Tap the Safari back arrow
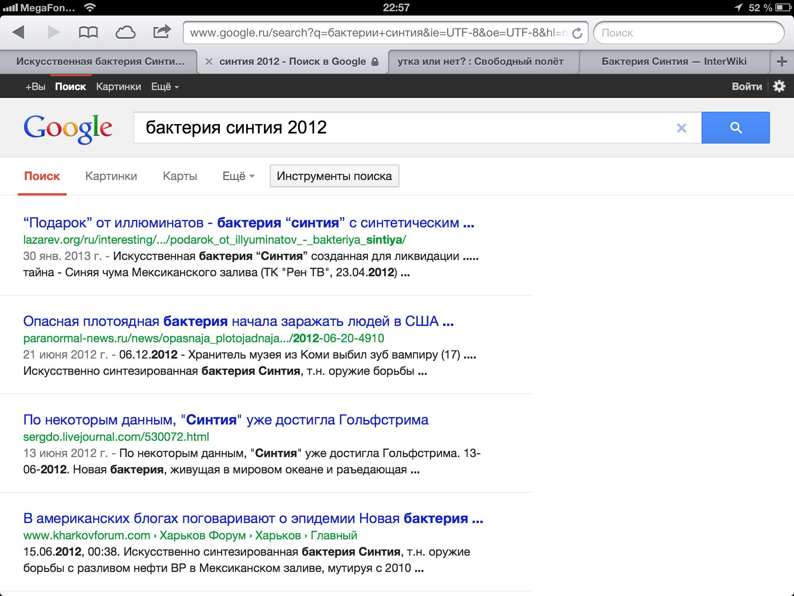The height and width of the screenshot is (596, 794). (x=18, y=32)
